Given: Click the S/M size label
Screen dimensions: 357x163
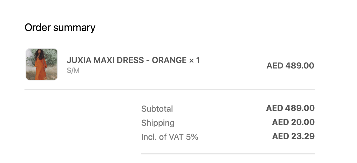Looking at the screenshot, I should point(73,71).
